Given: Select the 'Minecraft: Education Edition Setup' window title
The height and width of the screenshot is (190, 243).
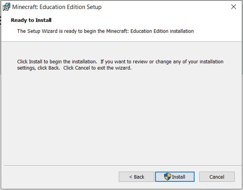Looking at the screenshot, I should click(57, 7).
